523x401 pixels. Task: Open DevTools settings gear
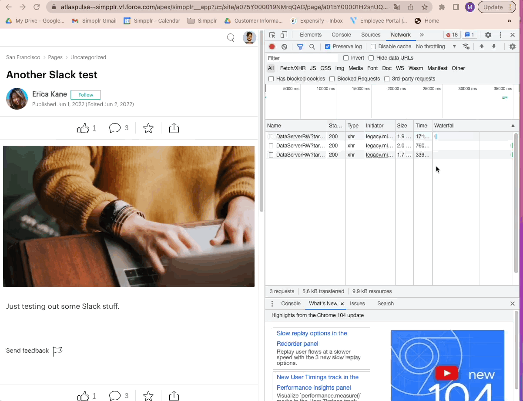pos(488,35)
